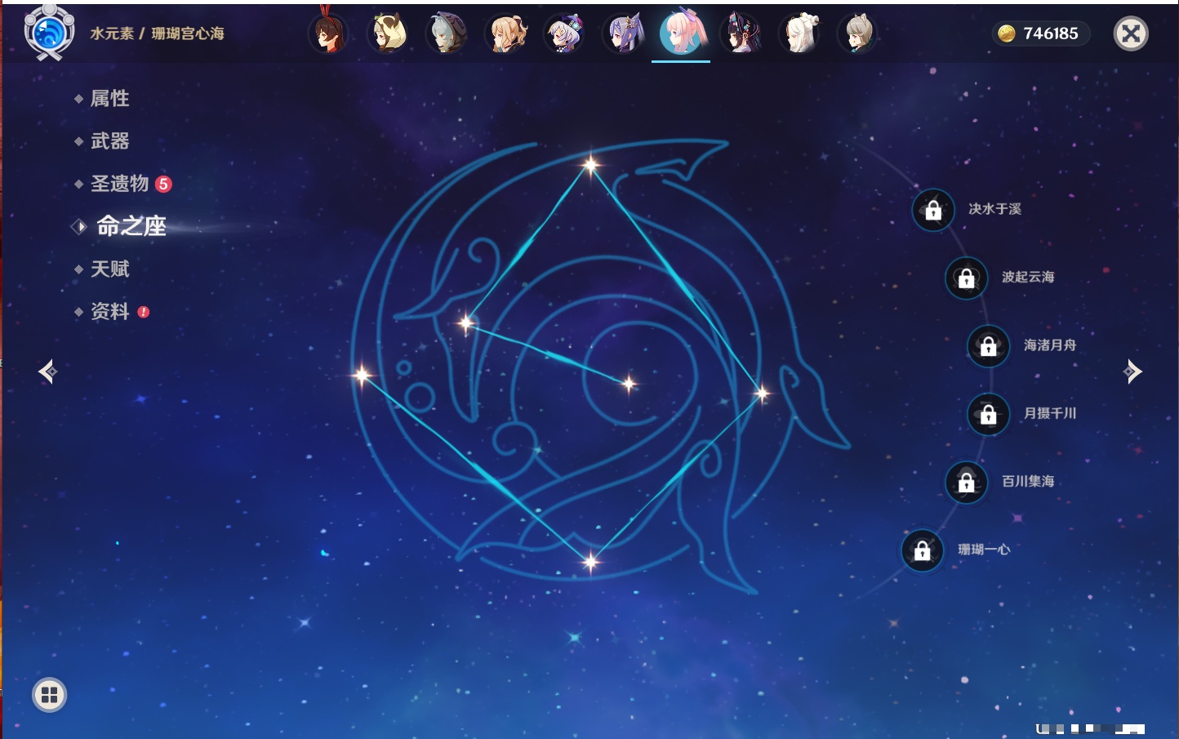Open the 属性 attributes menu
Screen dimensions: 1179x739
109,99
